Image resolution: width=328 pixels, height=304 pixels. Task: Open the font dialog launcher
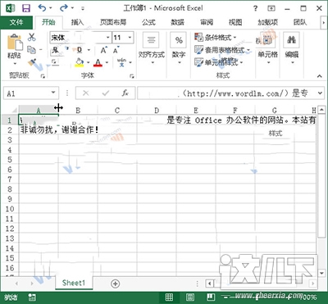click(x=132, y=76)
